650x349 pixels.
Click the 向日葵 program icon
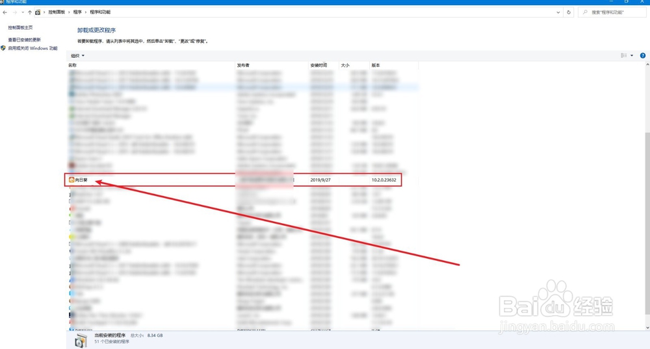[71, 180]
